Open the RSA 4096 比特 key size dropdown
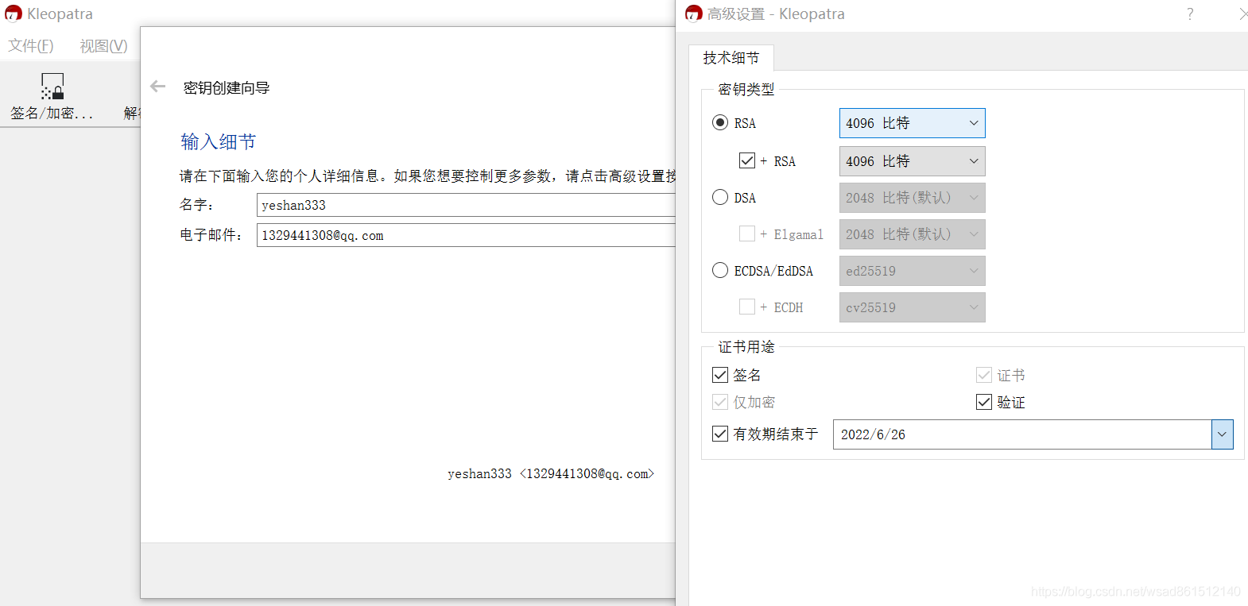Screen dimensions: 1248x606 coord(912,123)
